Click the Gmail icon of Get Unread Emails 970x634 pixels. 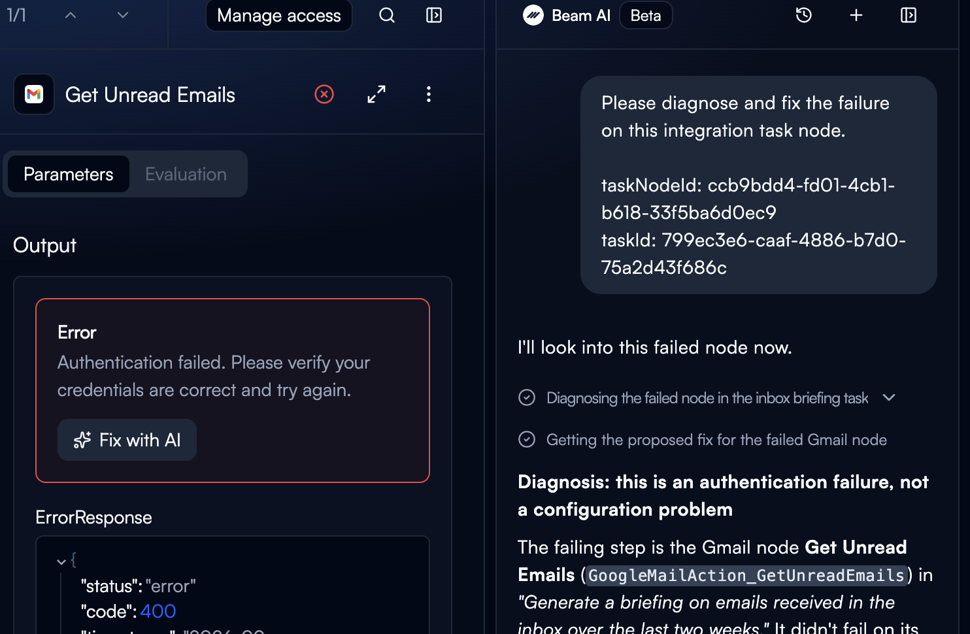[34, 95]
